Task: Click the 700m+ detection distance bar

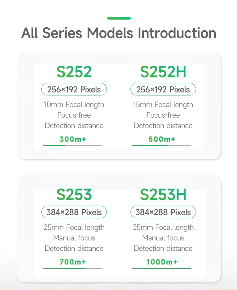Action: pyautogui.click(x=73, y=268)
